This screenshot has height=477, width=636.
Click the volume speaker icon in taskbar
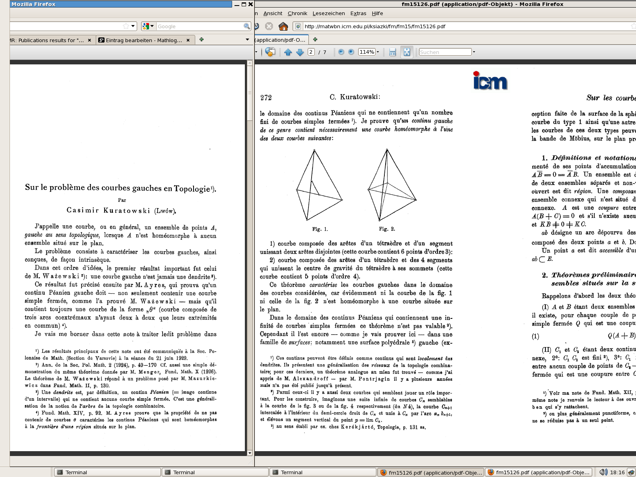pos(603,472)
